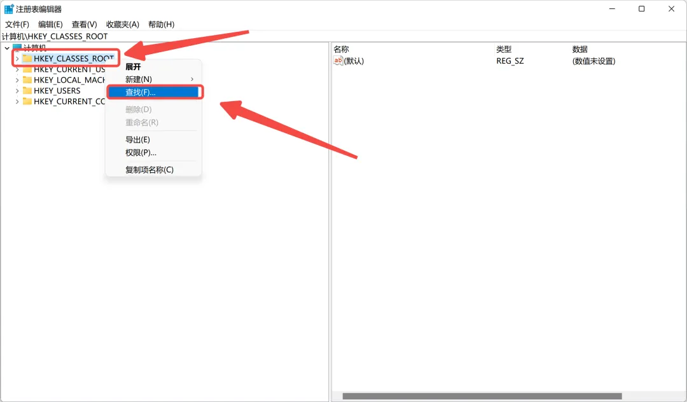Select the HKEY_CURRENT_USER folder icon
Image resolution: width=687 pixels, height=402 pixels.
click(x=27, y=69)
